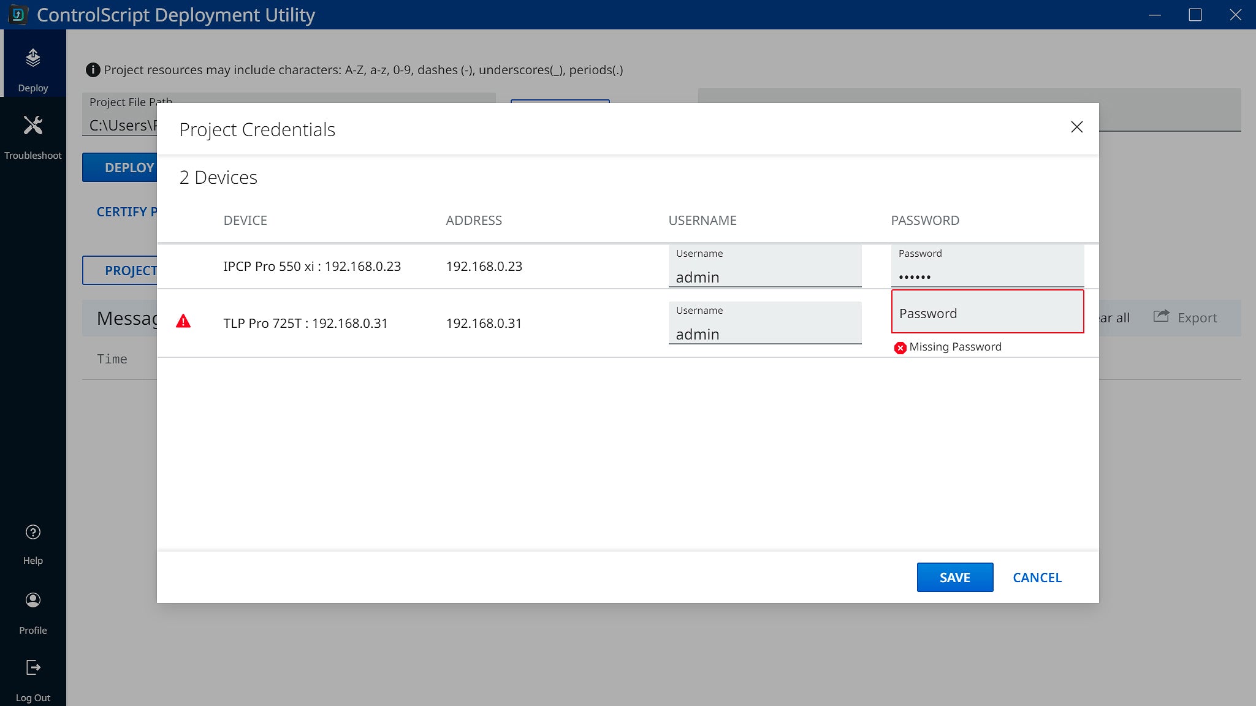Screen dimensions: 1256x706
Task: Click the red warning triangle for TLP Pro
Action: coord(183,321)
